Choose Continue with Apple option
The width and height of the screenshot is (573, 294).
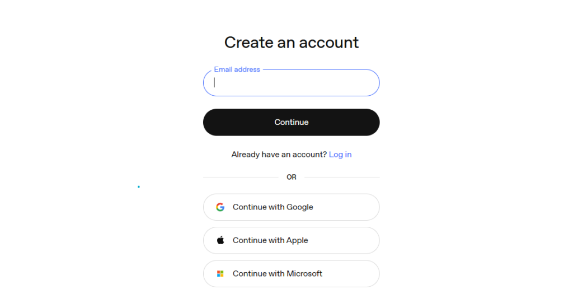pyautogui.click(x=291, y=240)
